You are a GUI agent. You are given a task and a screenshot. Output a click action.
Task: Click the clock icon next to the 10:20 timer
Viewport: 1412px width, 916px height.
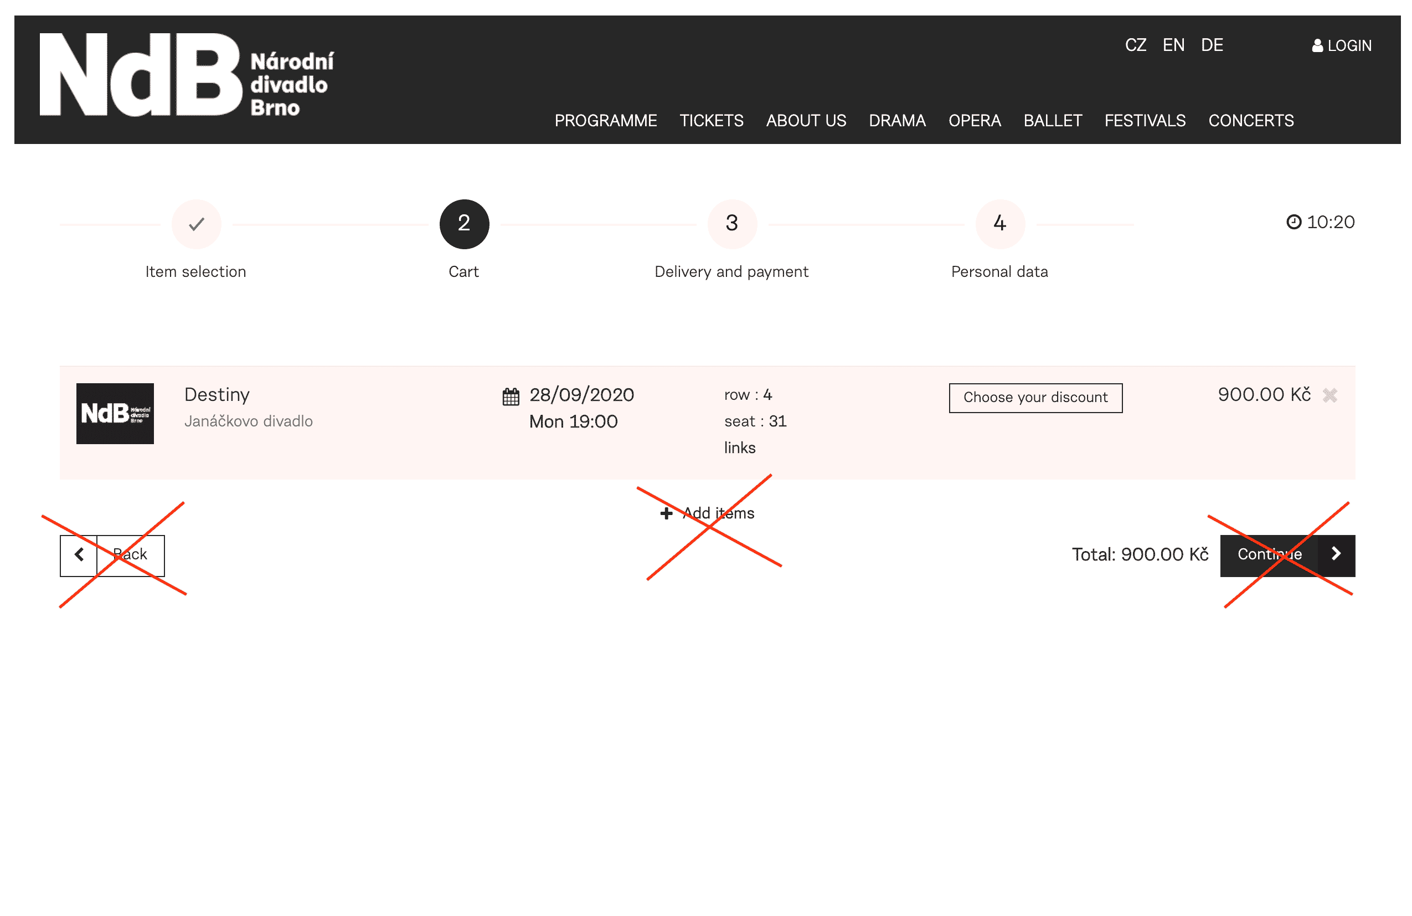tap(1294, 222)
